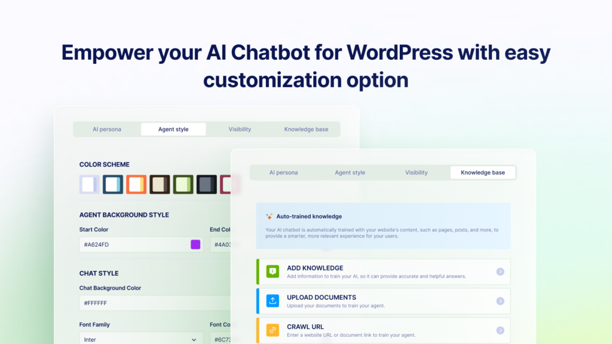Edit the Start Color #A624FD field
Screen dimensions: 612x344
[x=141, y=244]
